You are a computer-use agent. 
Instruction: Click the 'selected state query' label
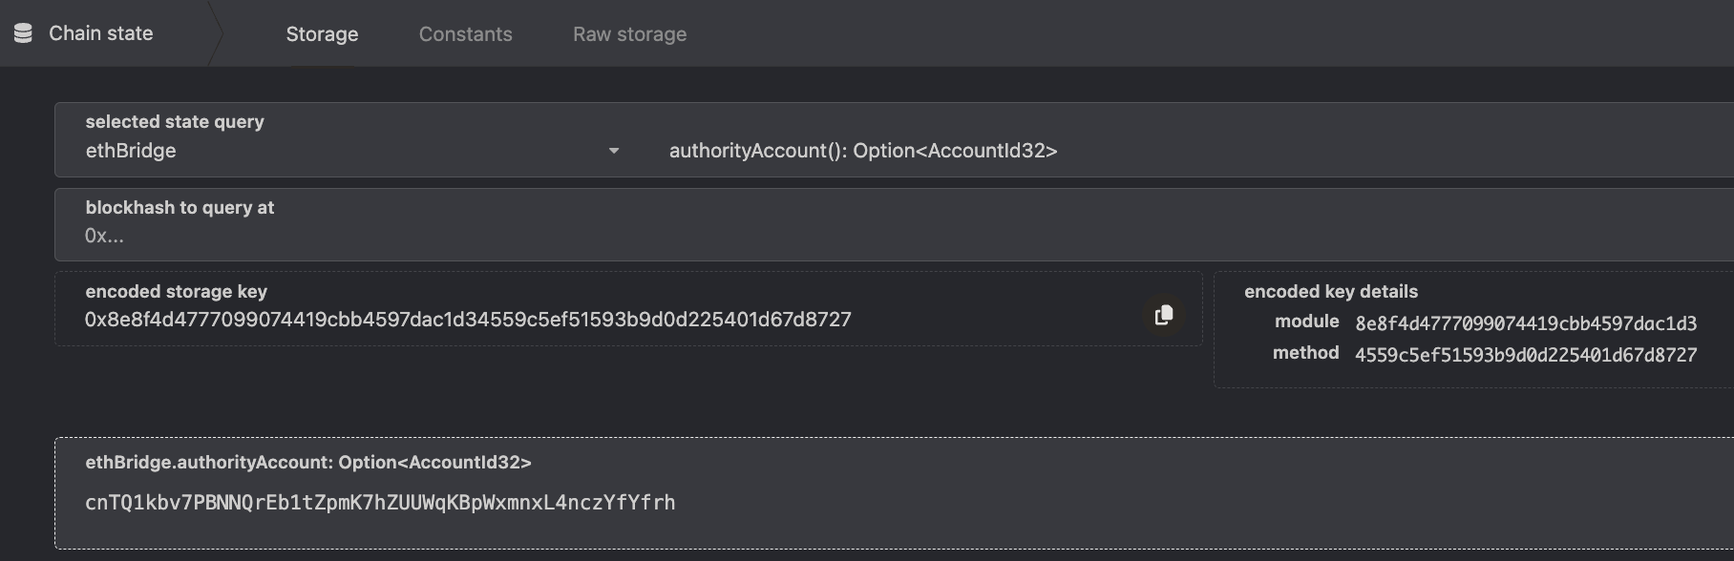click(x=175, y=122)
